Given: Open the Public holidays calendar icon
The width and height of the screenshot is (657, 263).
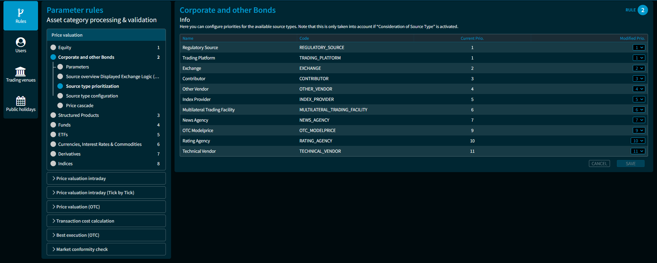Looking at the screenshot, I should (x=21, y=101).
